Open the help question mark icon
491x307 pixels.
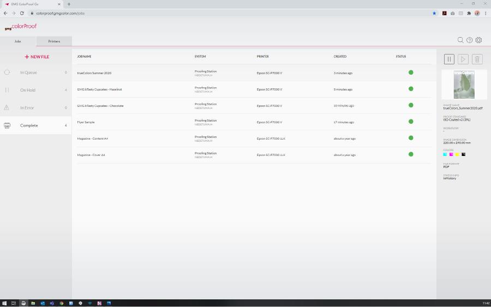pos(469,40)
